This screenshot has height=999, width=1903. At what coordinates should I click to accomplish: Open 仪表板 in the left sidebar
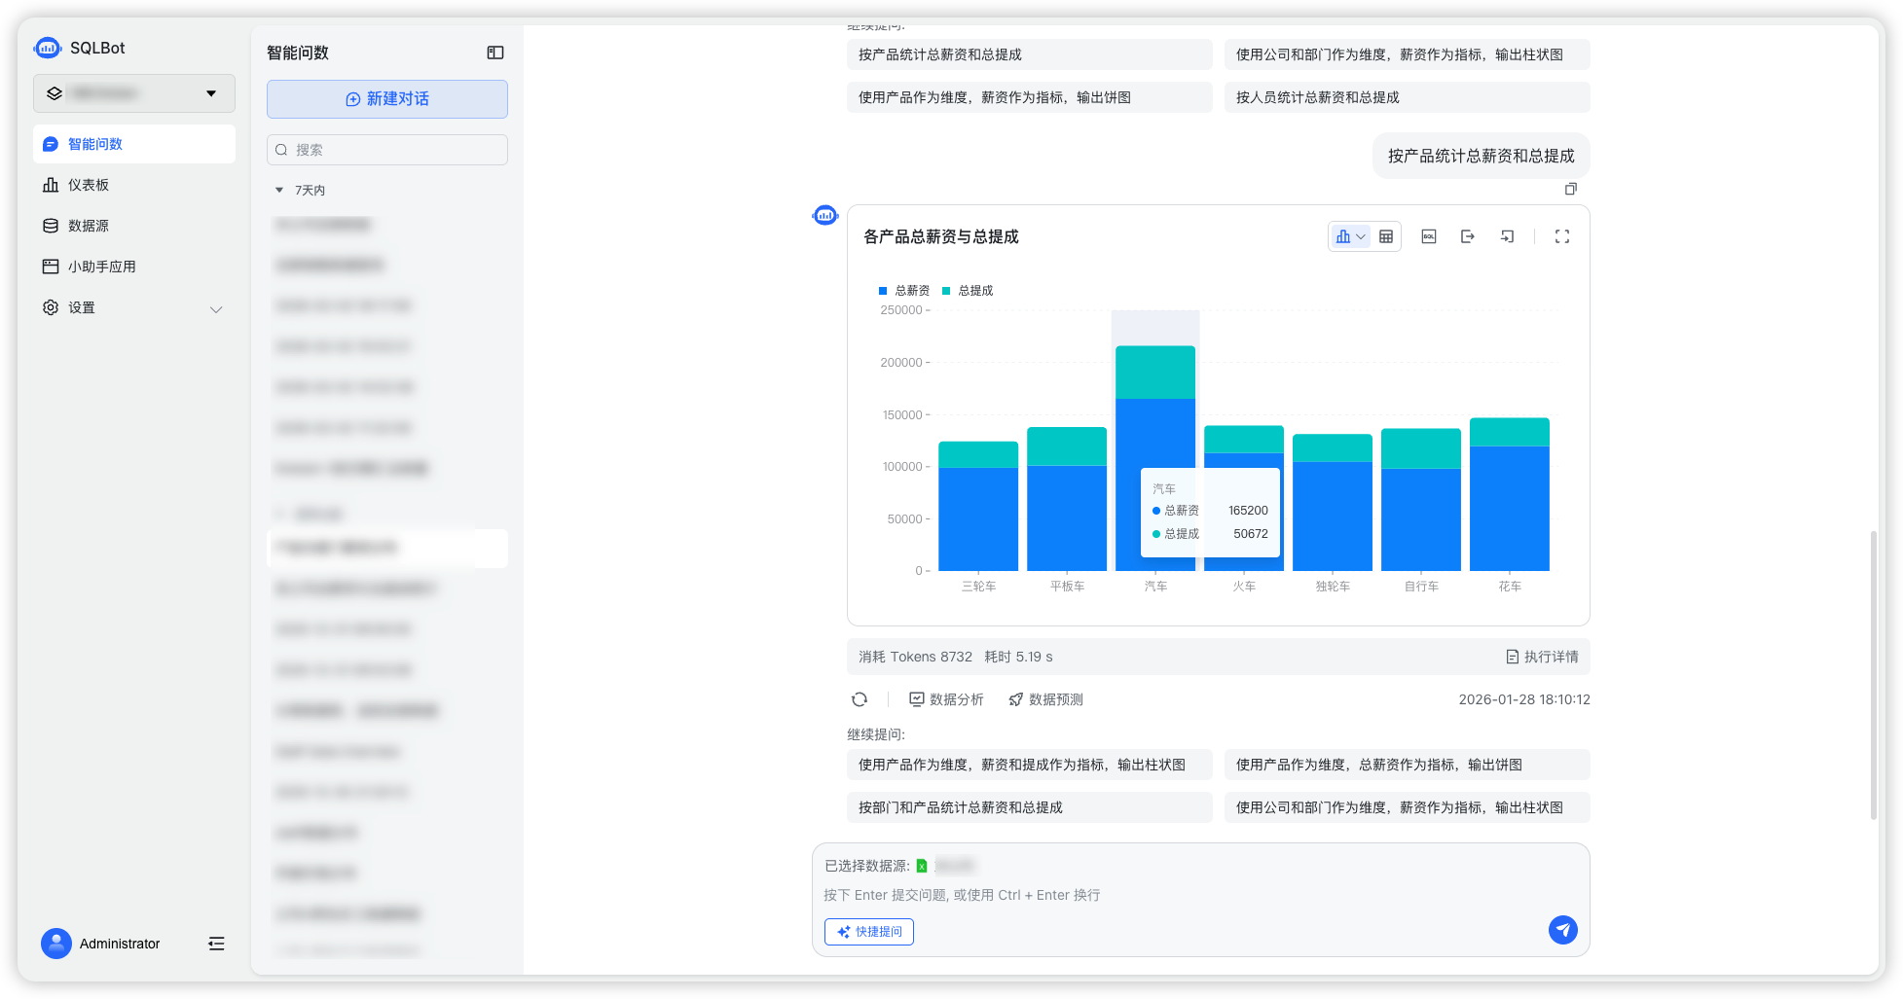[x=90, y=184]
